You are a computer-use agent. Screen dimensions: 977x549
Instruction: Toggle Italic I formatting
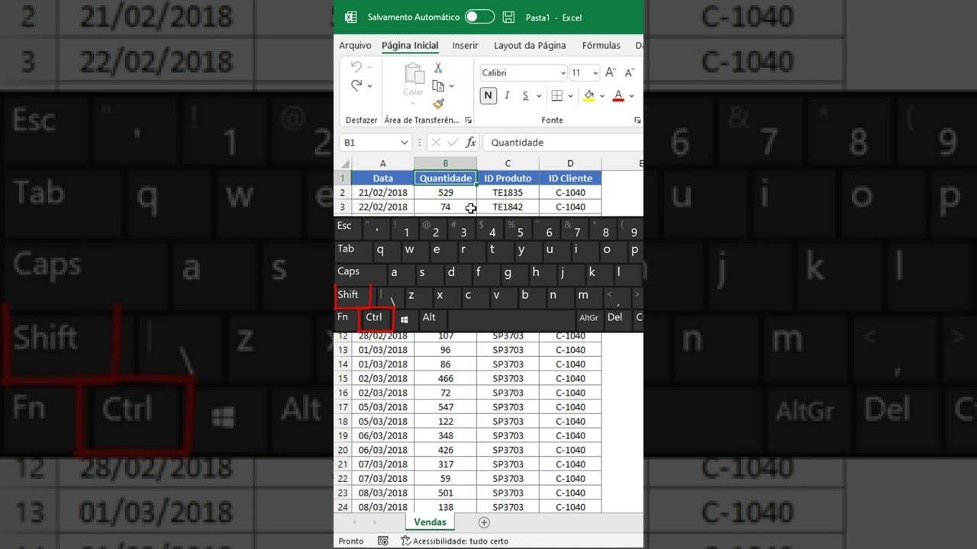(x=507, y=95)
